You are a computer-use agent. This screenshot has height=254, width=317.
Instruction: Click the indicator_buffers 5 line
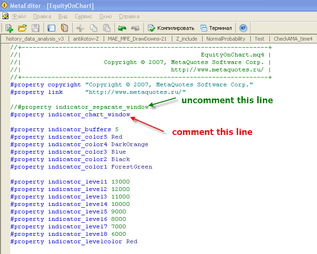click(x=64, y=129)
